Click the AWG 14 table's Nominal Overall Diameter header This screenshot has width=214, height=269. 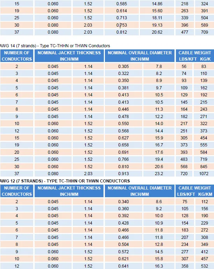(x=140, y=56)
